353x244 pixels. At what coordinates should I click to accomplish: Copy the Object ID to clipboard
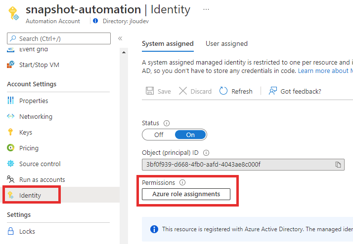[x=338, y=165]
